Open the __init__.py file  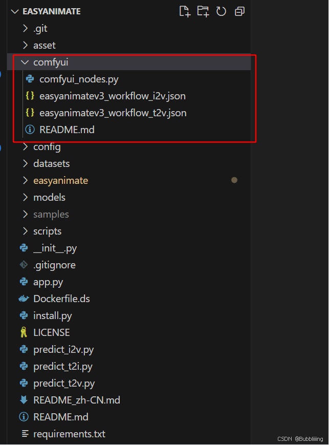click(x=55, y=248)
